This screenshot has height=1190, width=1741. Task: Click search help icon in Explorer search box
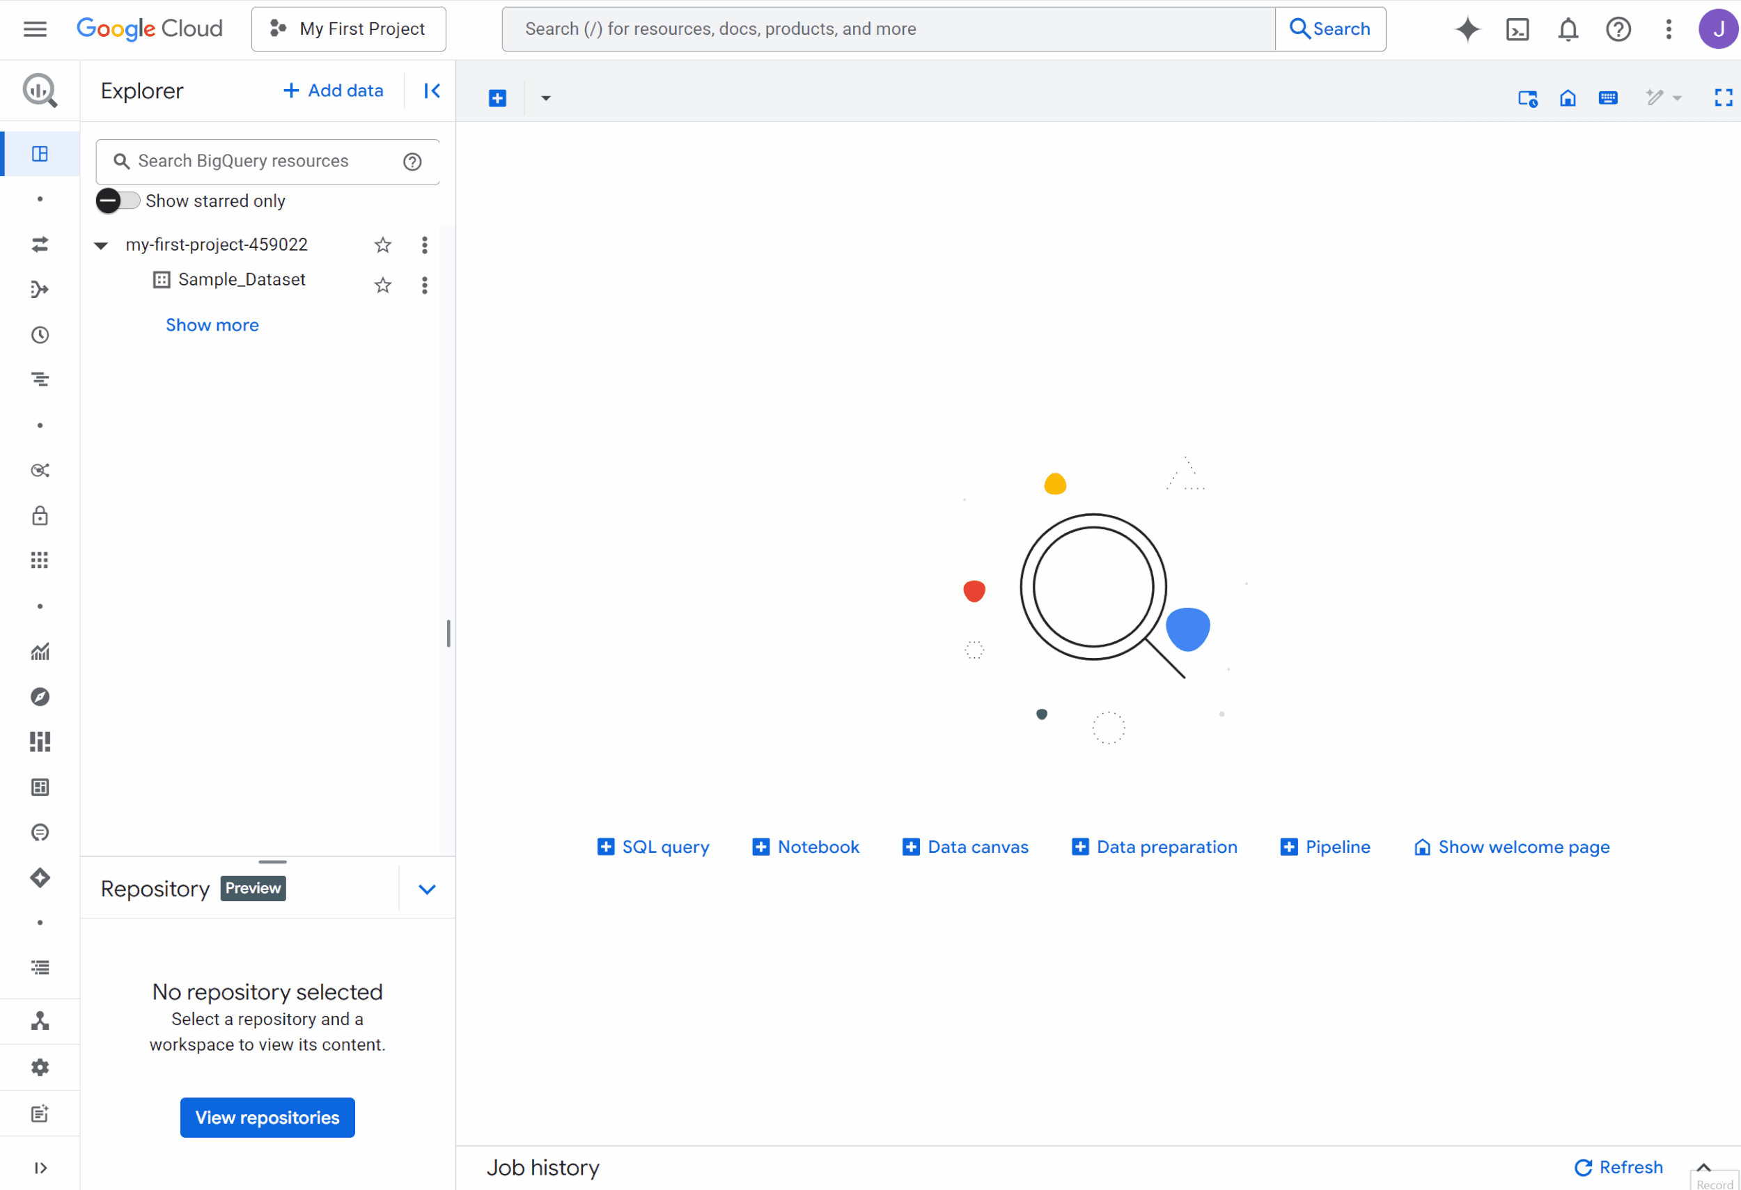[x=412, y=162]
